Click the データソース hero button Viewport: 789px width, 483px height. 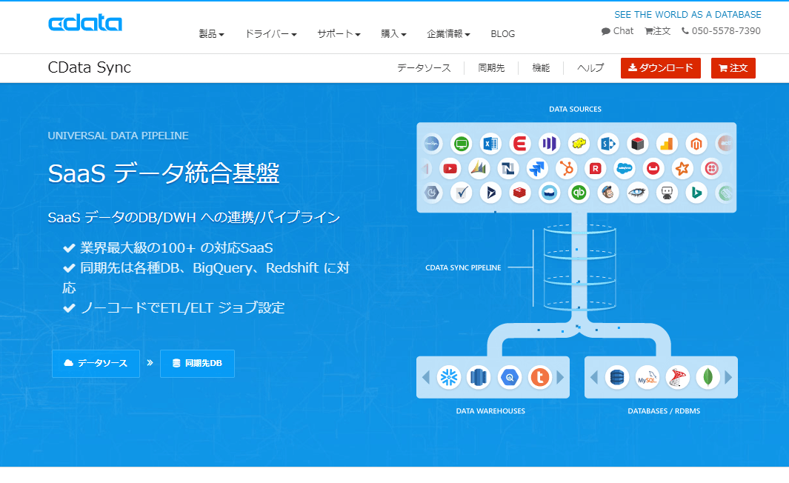pos(96,363)
